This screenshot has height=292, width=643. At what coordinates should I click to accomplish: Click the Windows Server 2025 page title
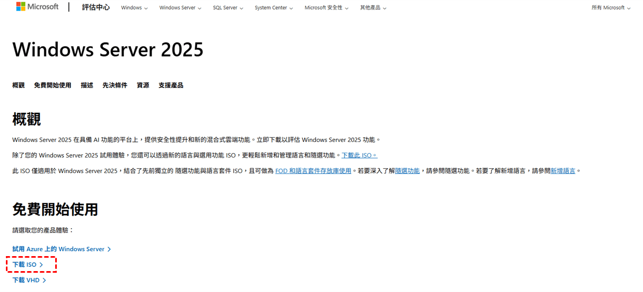pos(108,50)
